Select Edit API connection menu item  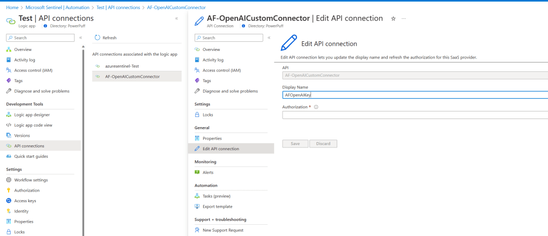[220, 149]
